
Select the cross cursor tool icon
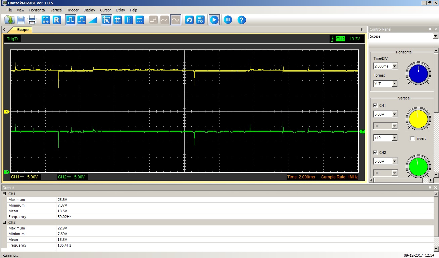(117, 20)
